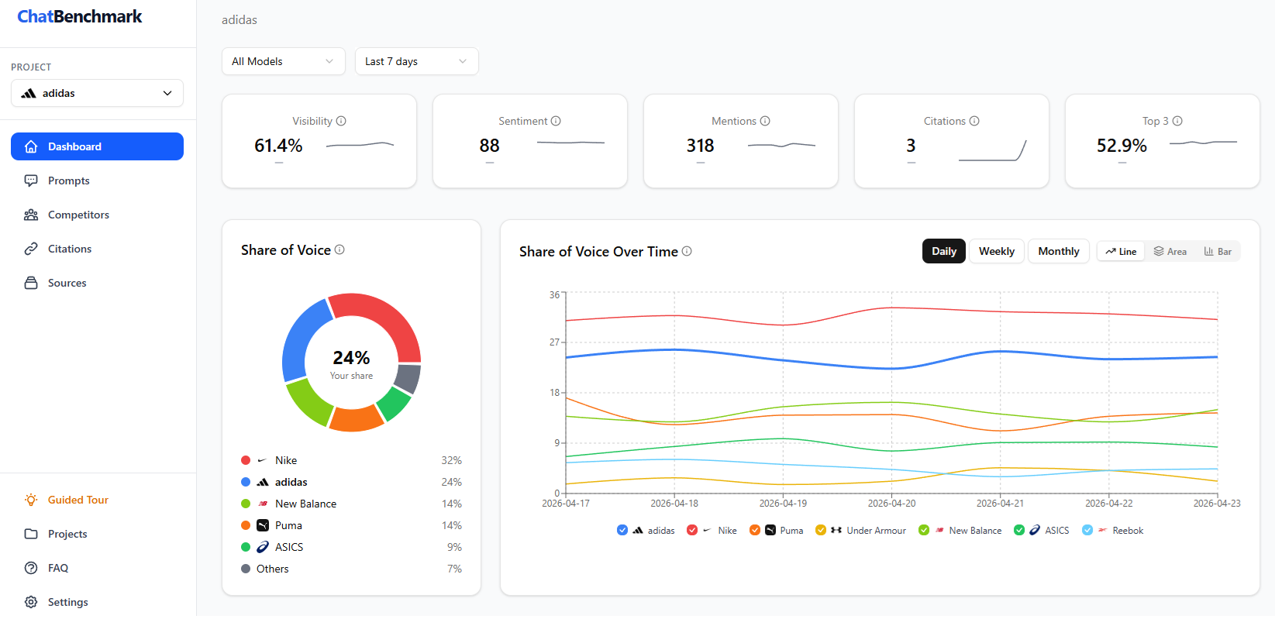Click the Under Armour logo in chart legend

836,531
